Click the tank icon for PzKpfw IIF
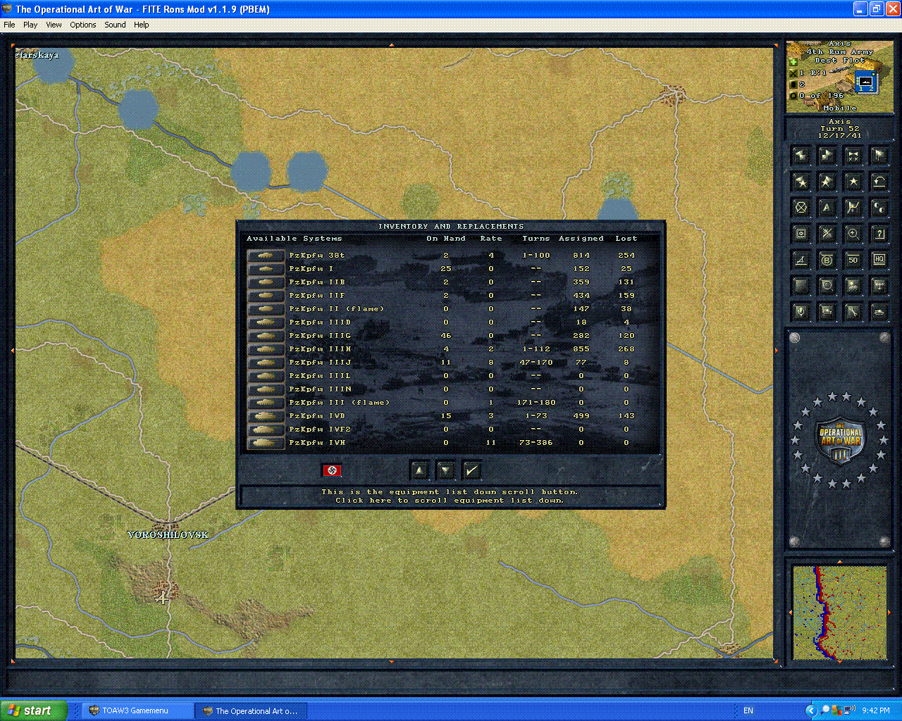The height and width of the screenshot is (721, 902). (266, 296)
